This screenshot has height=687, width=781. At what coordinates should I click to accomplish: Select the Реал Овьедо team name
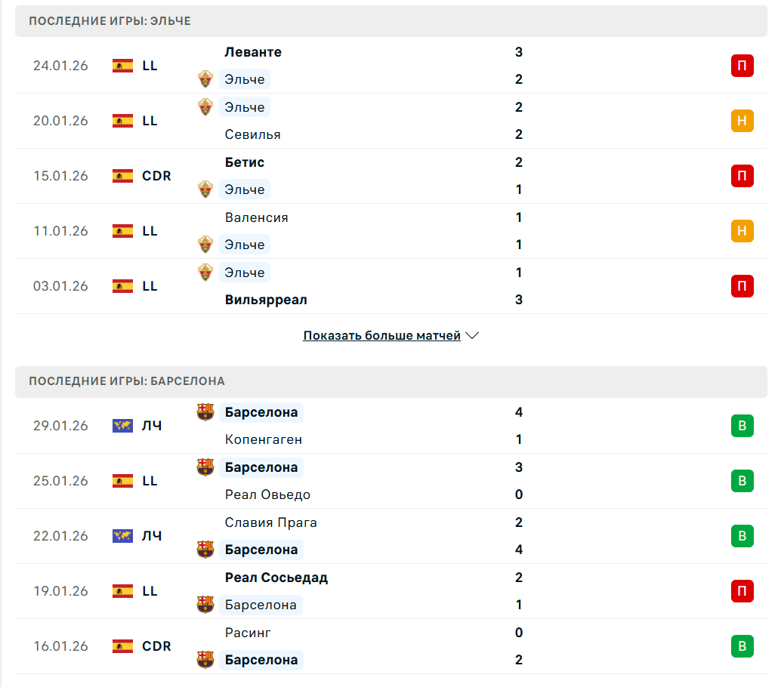click(x=267, y=494)
